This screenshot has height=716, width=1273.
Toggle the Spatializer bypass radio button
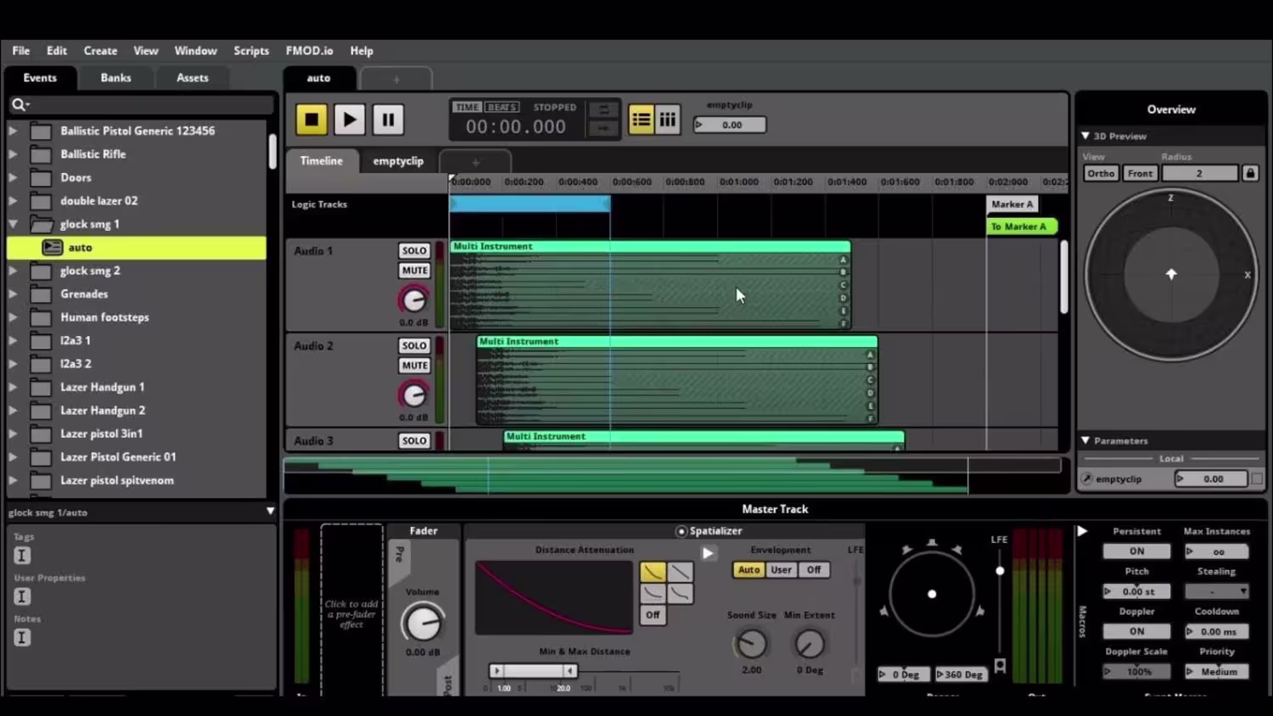[681, 532]
